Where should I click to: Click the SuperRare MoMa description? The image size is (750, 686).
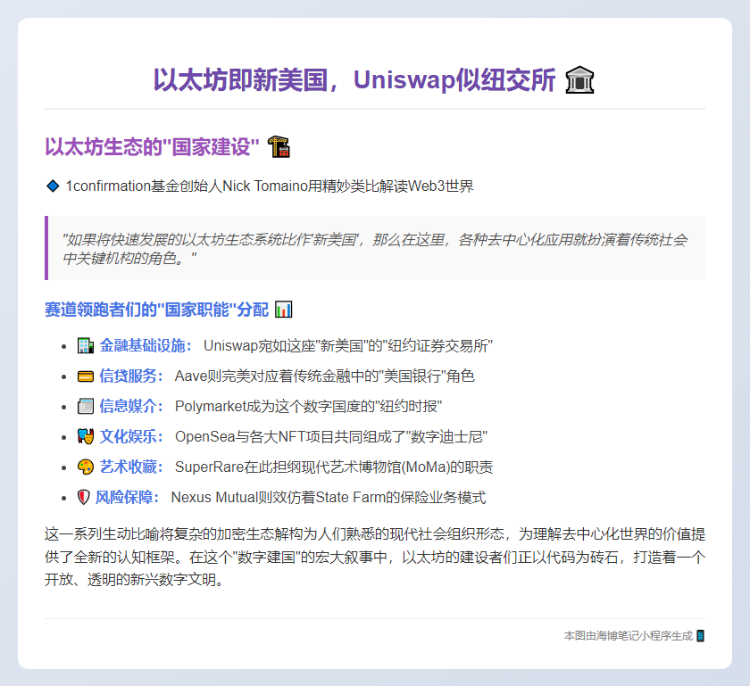point(334,467)
